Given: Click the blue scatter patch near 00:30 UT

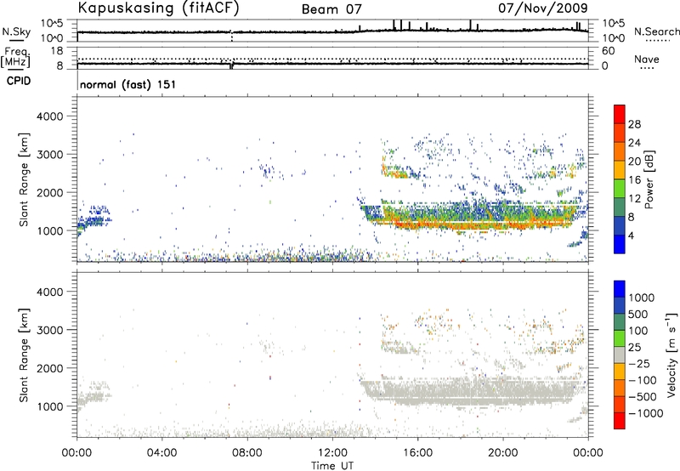Looking at the screenshot, I should click(x=93, y=218).
